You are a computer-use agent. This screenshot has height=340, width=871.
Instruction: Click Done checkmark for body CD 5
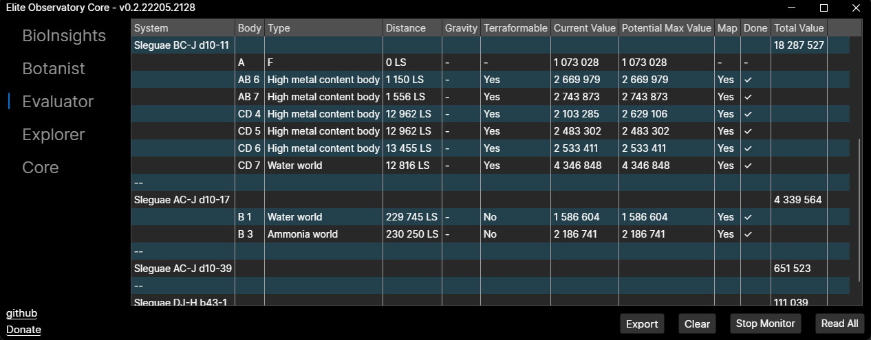tap(748, 131)
